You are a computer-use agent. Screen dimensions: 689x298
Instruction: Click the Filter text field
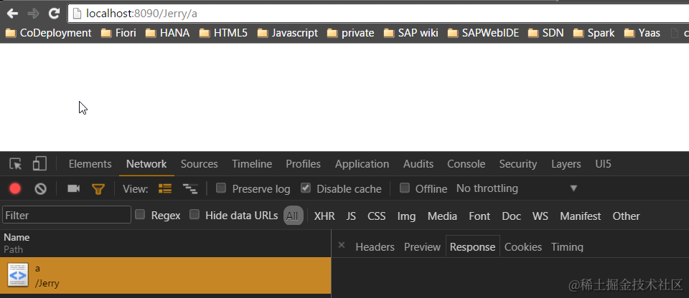click(x=67, y=215)
